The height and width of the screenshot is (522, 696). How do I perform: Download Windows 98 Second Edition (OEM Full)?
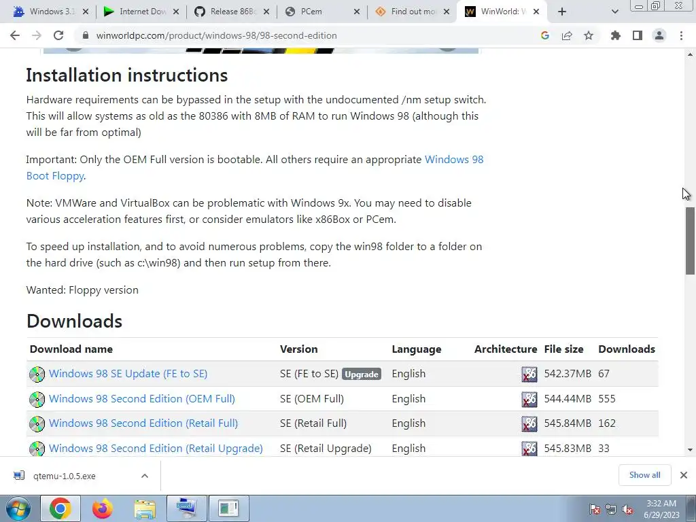141,398
